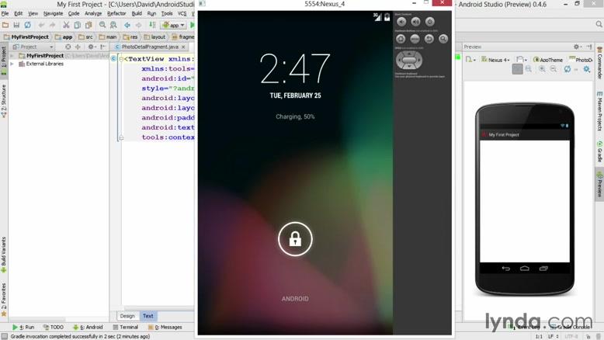The height and width of the screenshot is (340, 604).
Task: Click the emulator Menu button
Action: (415, 39)
